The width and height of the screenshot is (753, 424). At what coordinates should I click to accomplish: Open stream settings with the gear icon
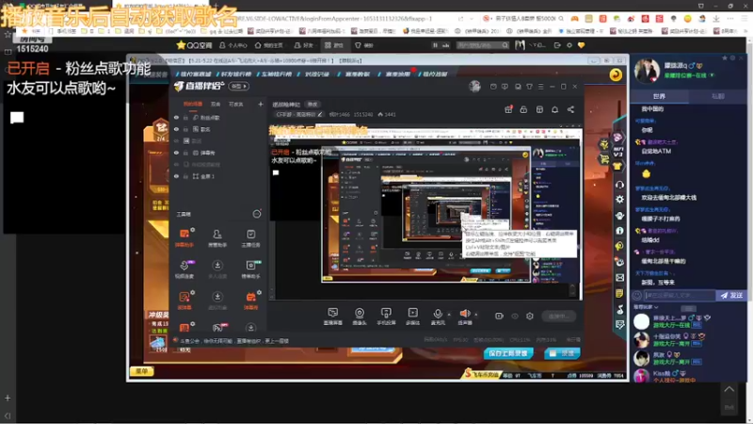point(530,317)
